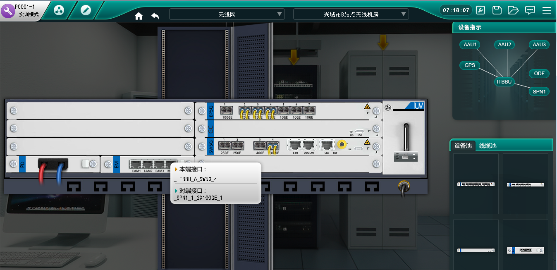Click the pencil edit icon
Screen dimensions: 557x270
pyautogui.click(x=86, y=10)
